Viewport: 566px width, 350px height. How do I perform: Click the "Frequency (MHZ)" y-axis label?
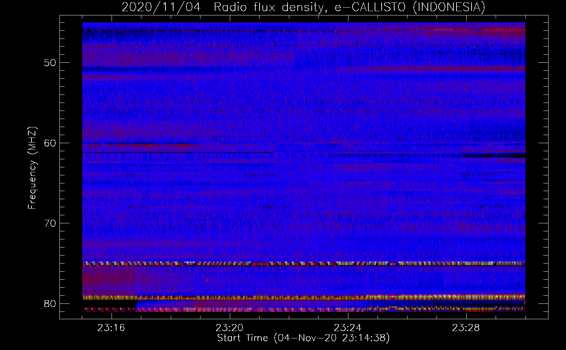32,168
